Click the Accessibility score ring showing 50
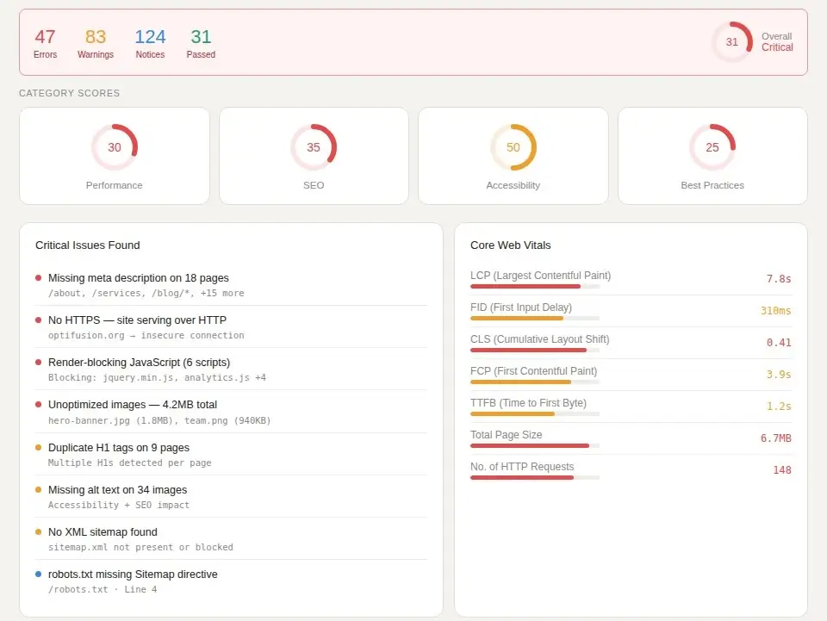The image size is (827, 621). click(x=513, y=147)
